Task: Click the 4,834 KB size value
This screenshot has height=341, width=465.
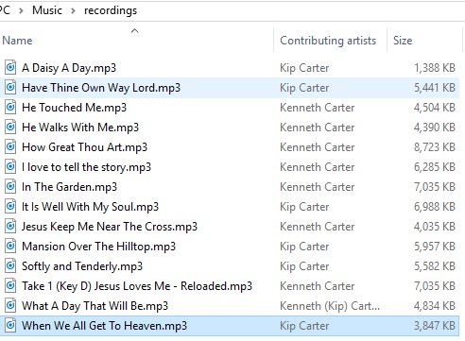Action: (435, 306)
